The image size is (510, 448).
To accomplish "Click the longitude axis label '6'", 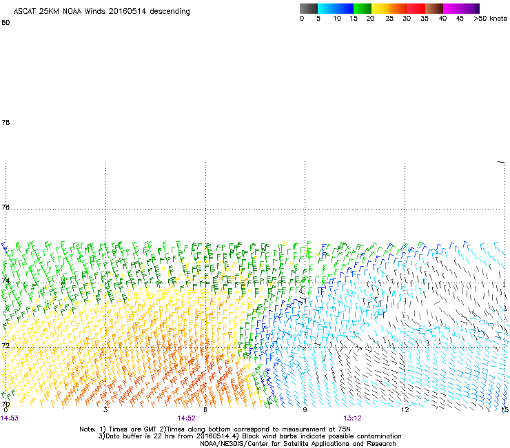I will pos(205,410).
